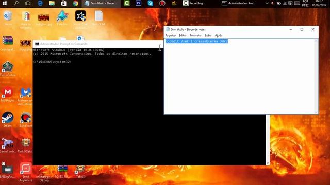Open the Send Anywhere desktop shortcut
The width and height of the screenshot is (330, 185).
25,172
